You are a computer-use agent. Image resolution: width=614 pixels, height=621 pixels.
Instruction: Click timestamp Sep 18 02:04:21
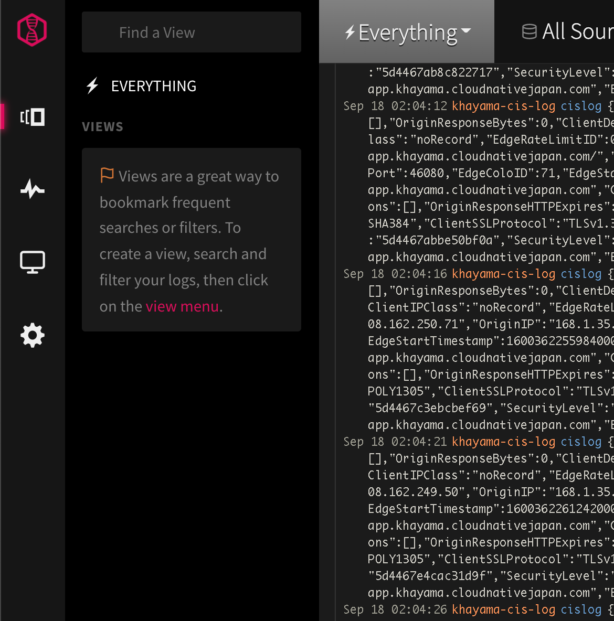point(395,442)
